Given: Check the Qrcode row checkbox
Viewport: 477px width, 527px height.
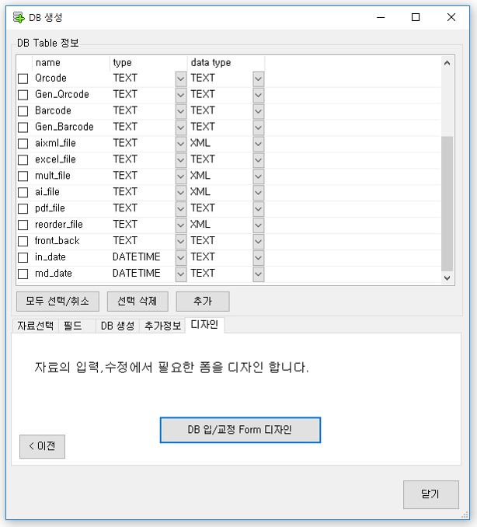Looking at the screenshot, I should tap(23, 79).
